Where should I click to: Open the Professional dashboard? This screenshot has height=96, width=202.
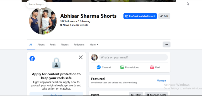140,16
